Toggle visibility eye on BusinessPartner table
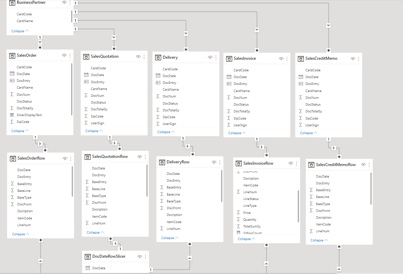The width and height of the screenshot is (403, 274). (64, 2)
